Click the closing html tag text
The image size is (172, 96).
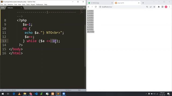click(x=16, y=53)
